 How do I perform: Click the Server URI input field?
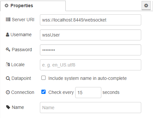pos(91,20)
